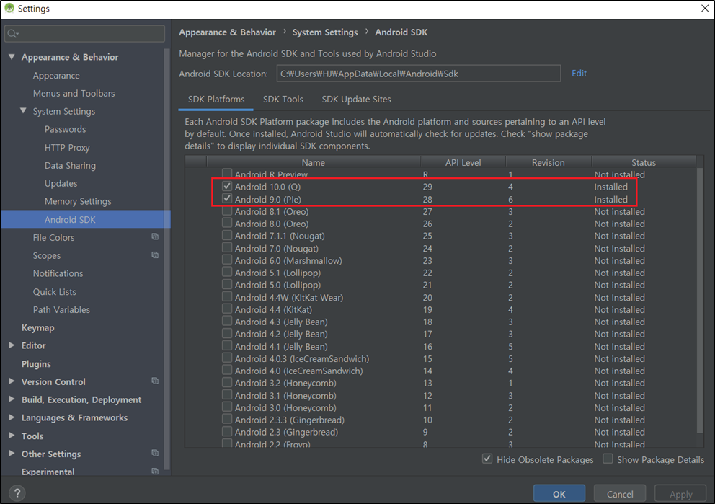Check the Android 7.1.1 (Nougat) checkbox
This screenshot has width=715, height=504.
coord(227,235)
